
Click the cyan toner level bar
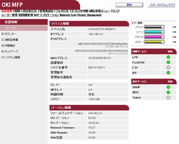[x=154, y=32]
